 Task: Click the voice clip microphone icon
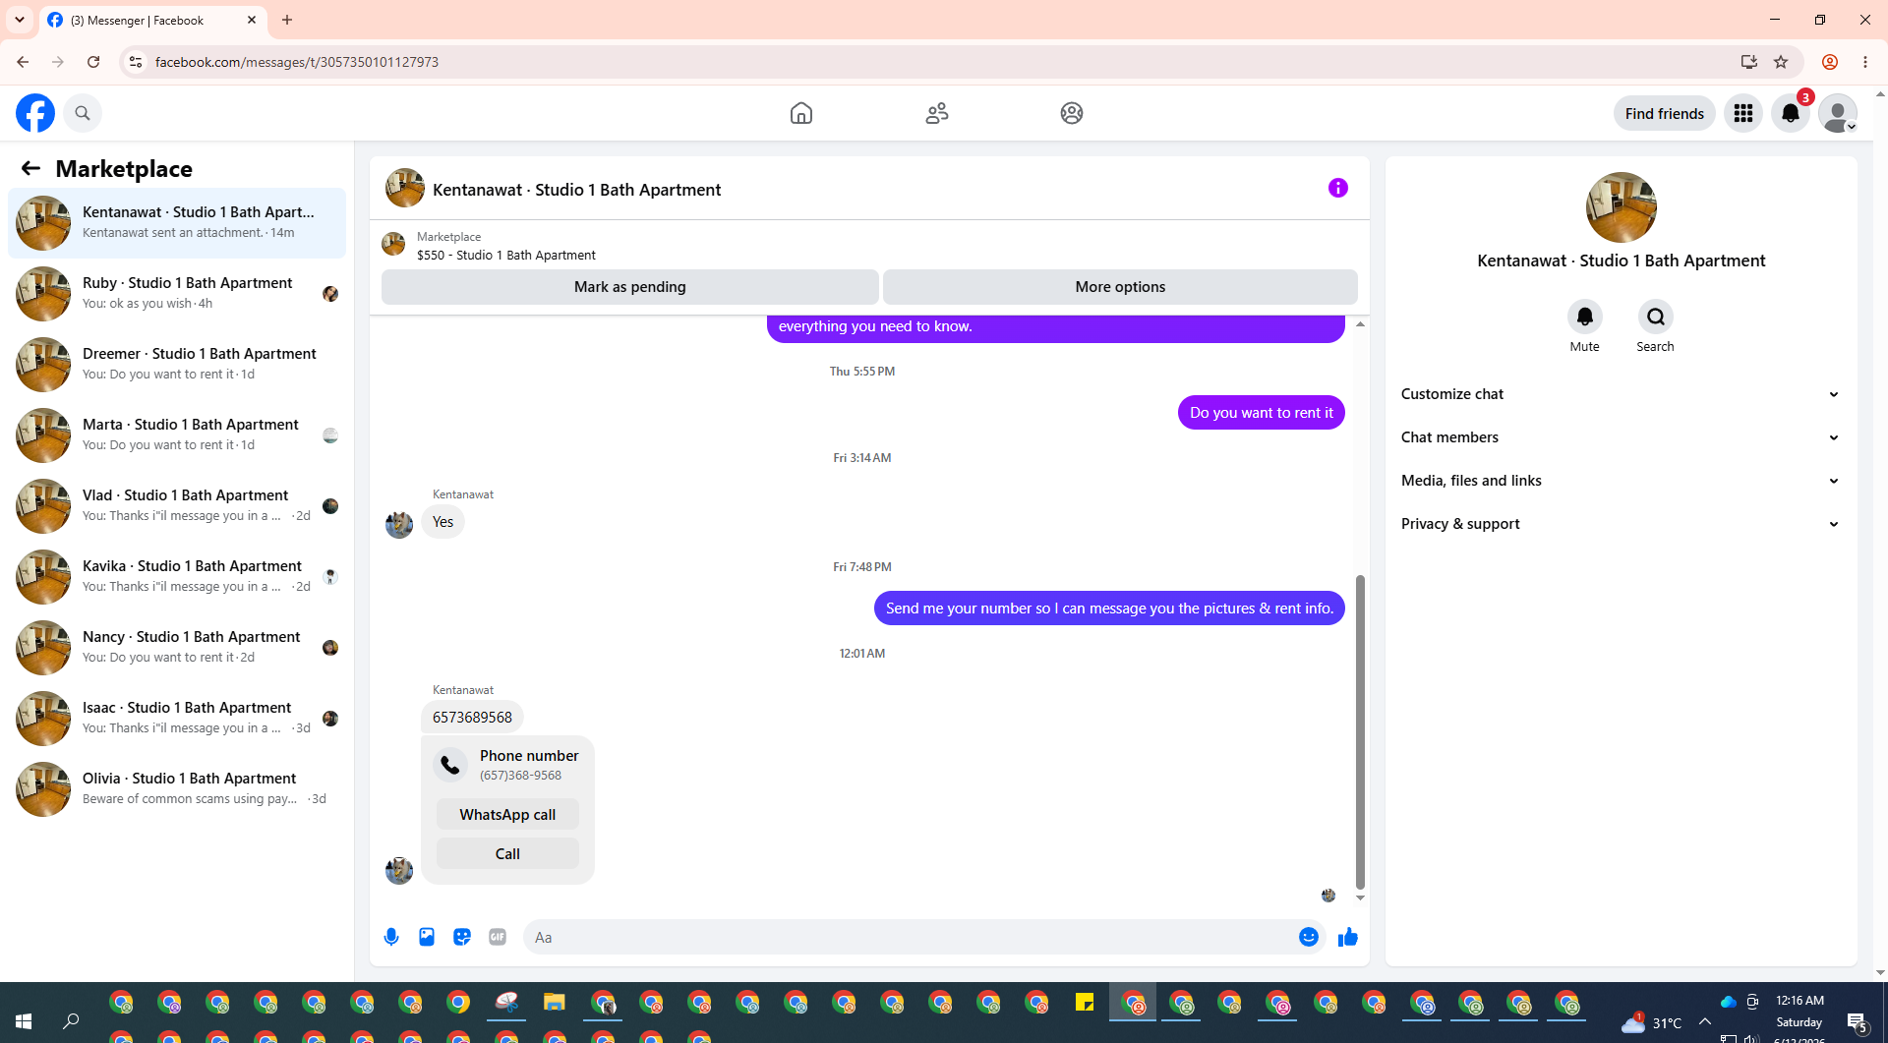pyautogui.click(x=391, y=937)
